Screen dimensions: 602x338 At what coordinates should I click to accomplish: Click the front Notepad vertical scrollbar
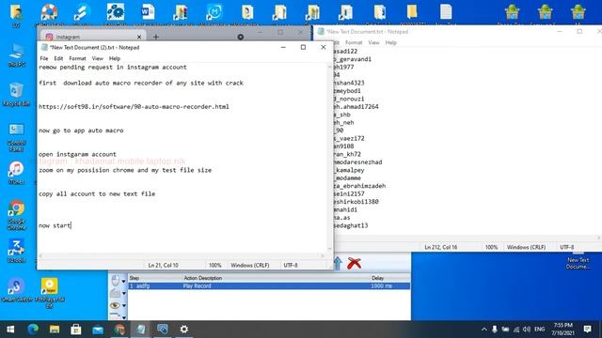pos(329,157)
